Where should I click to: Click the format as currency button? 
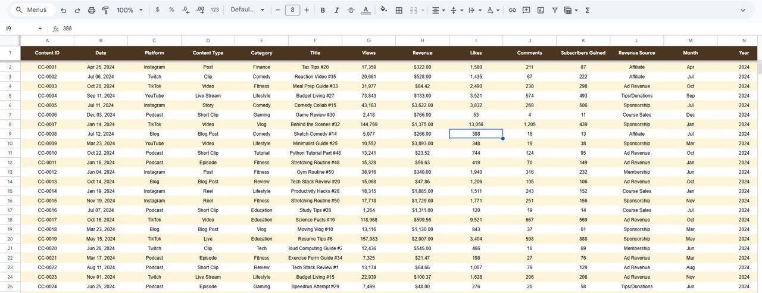[157, 10]
